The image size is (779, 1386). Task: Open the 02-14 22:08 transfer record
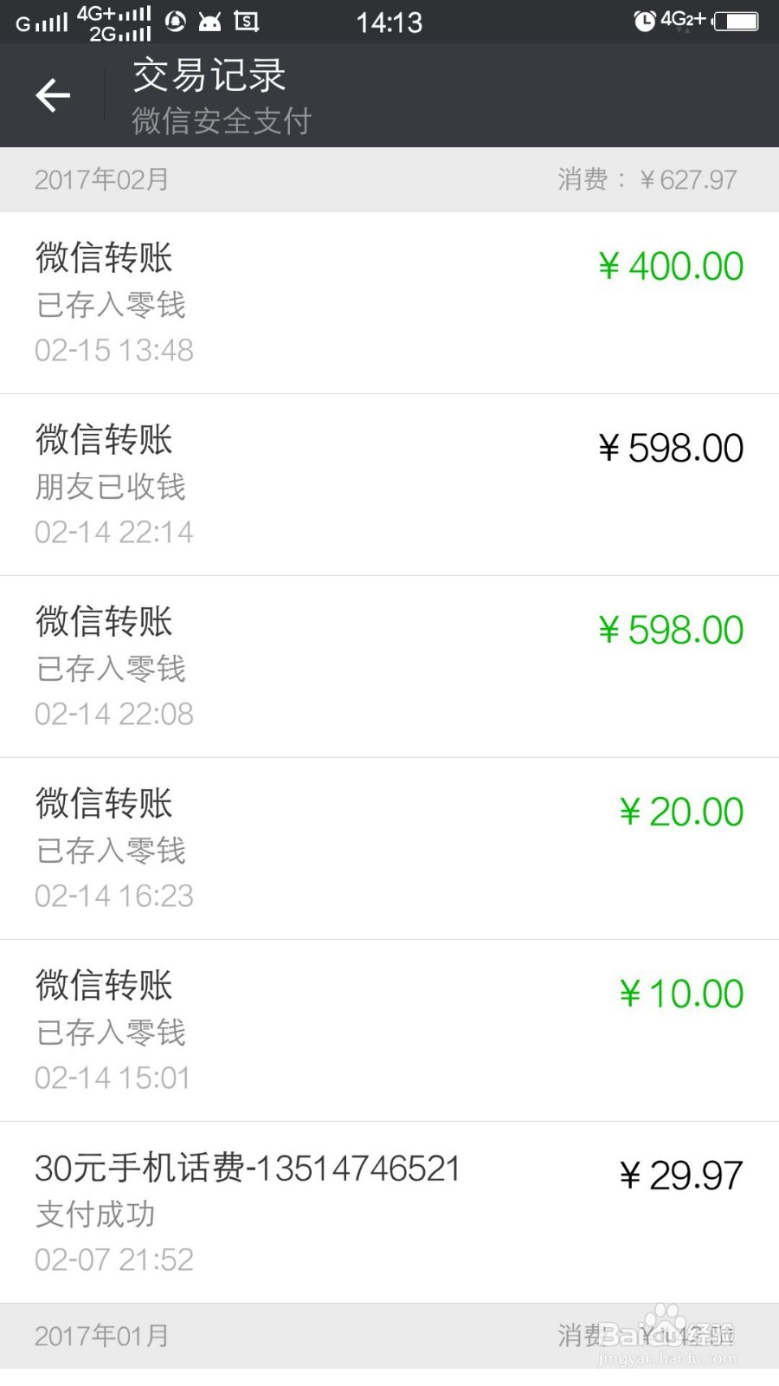(389, 667)
